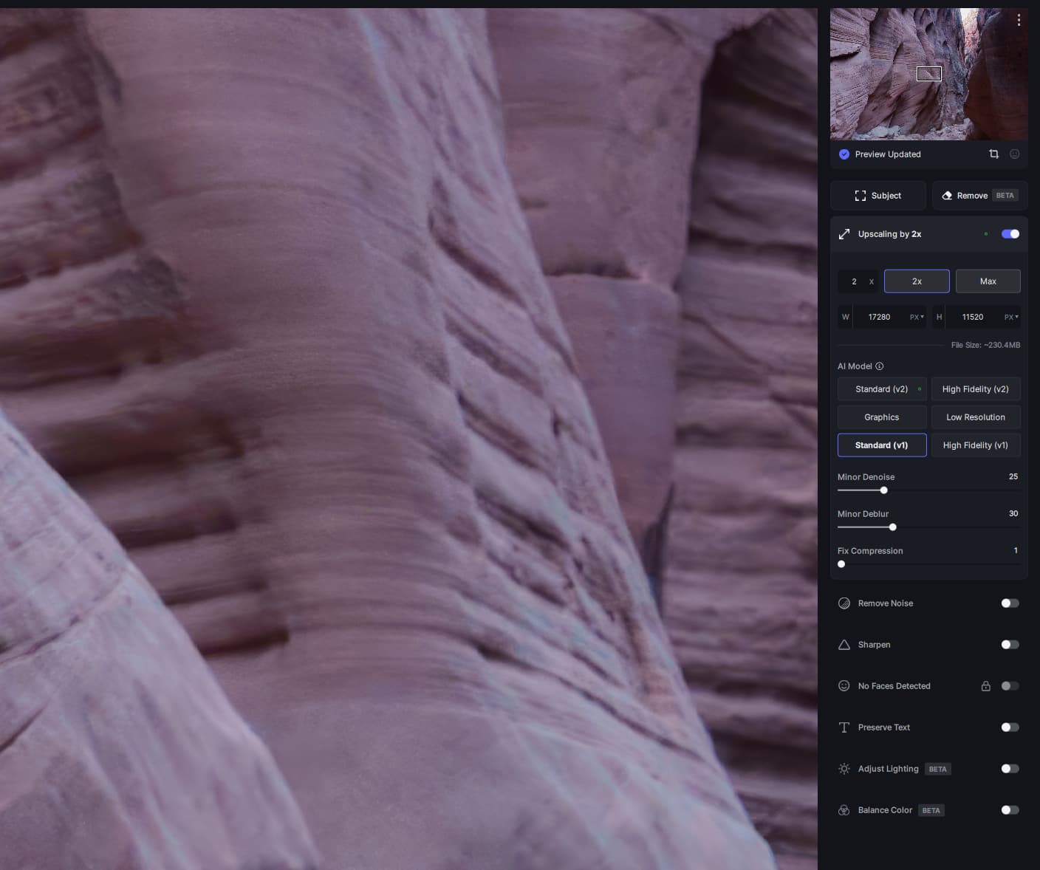This screenshot has width=1040, height=870.
Task: Click the lock icon for face detection
Action: tap(985, 686)
